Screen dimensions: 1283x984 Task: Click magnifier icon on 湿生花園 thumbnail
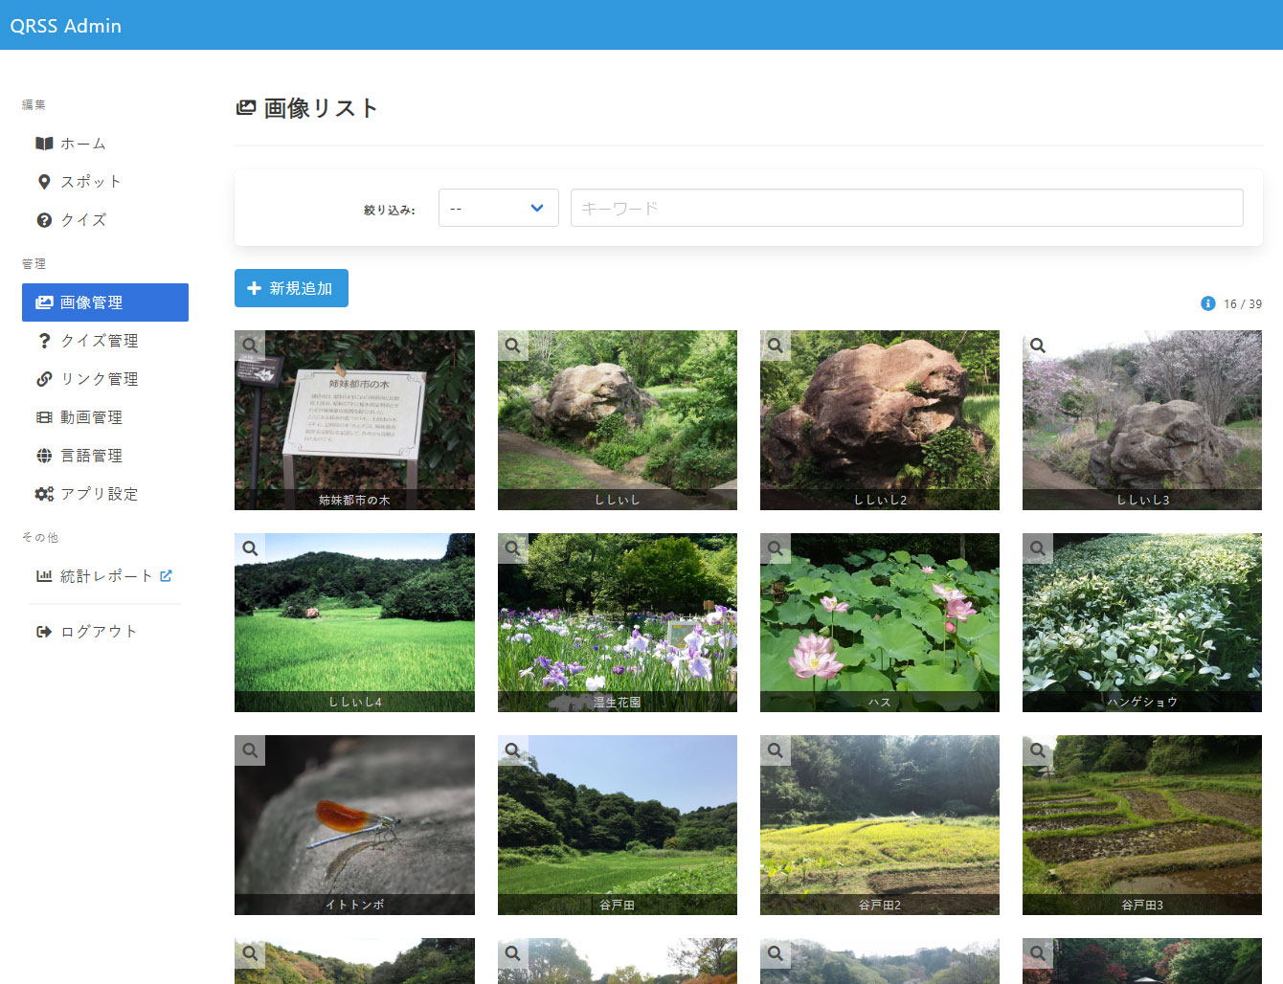pyautogui.click(x=513, y=548)
